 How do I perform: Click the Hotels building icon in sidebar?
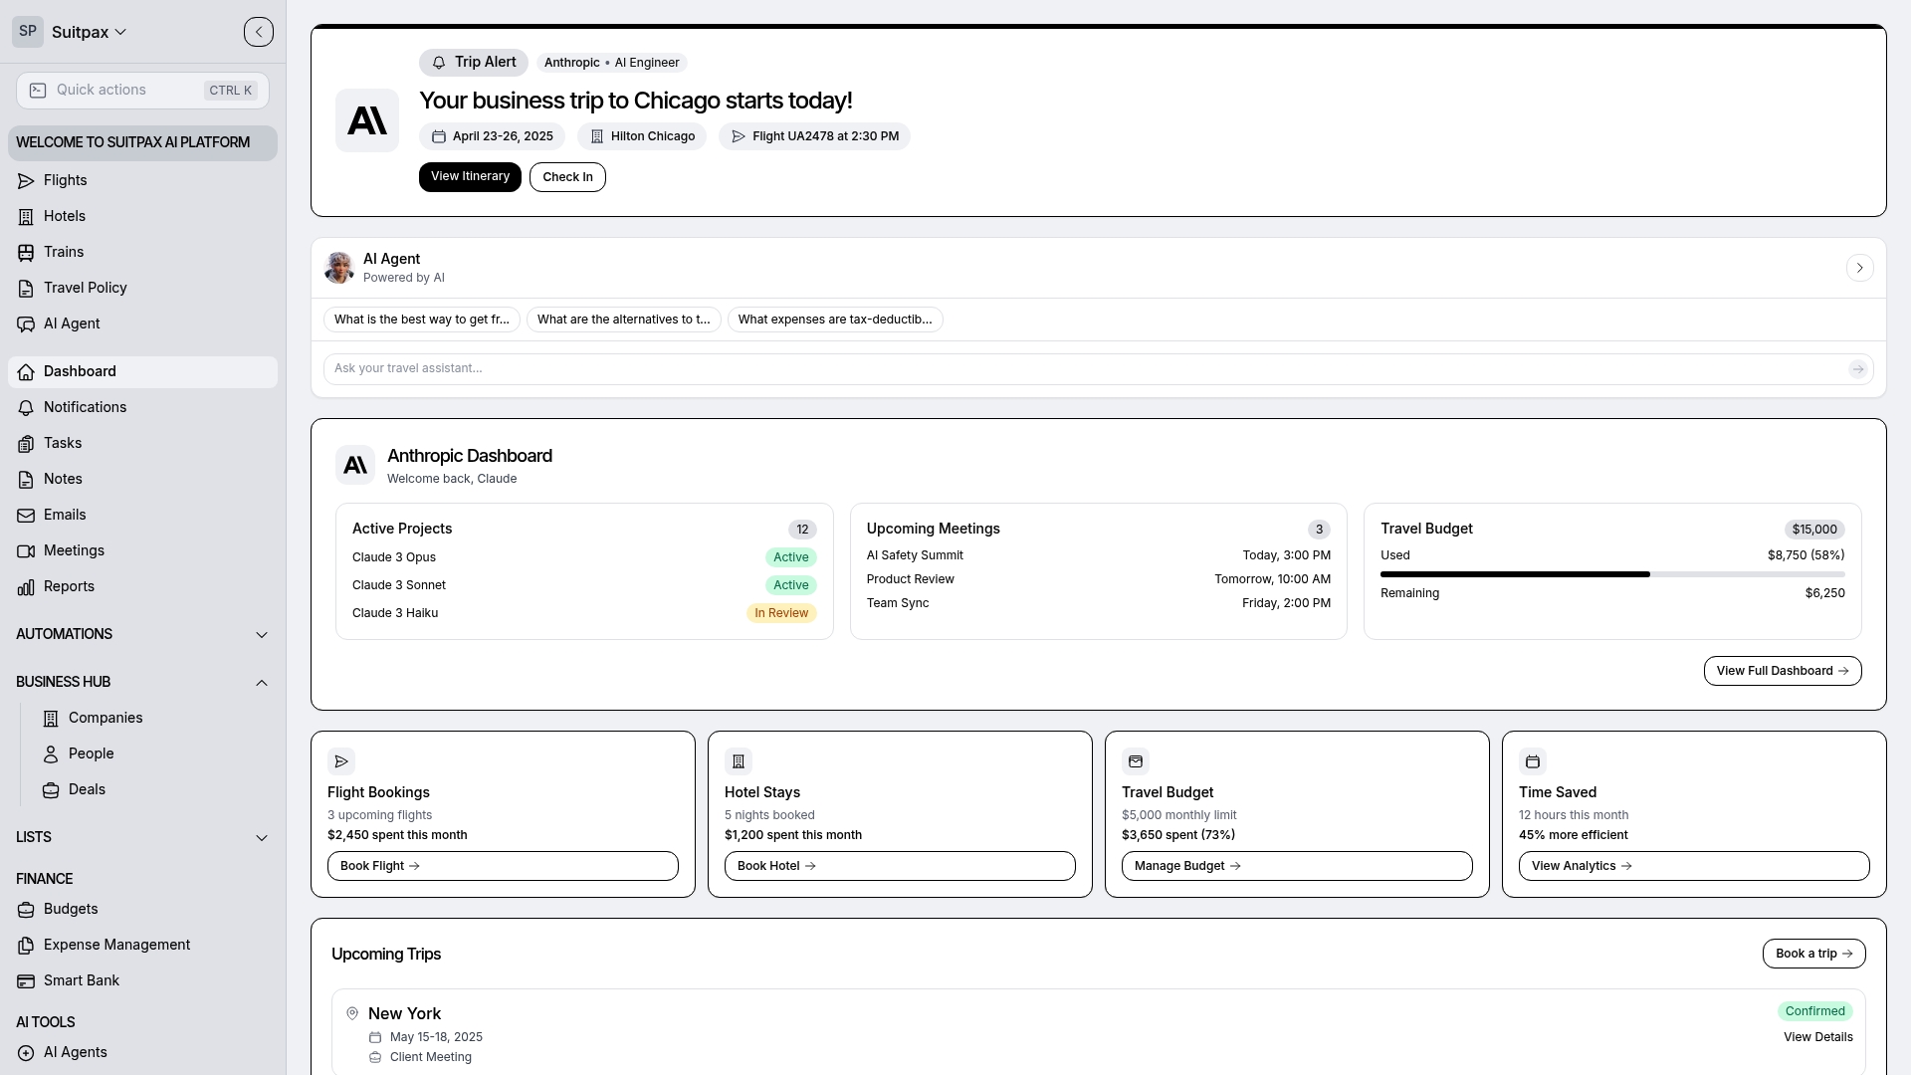(x=26, y=217)
